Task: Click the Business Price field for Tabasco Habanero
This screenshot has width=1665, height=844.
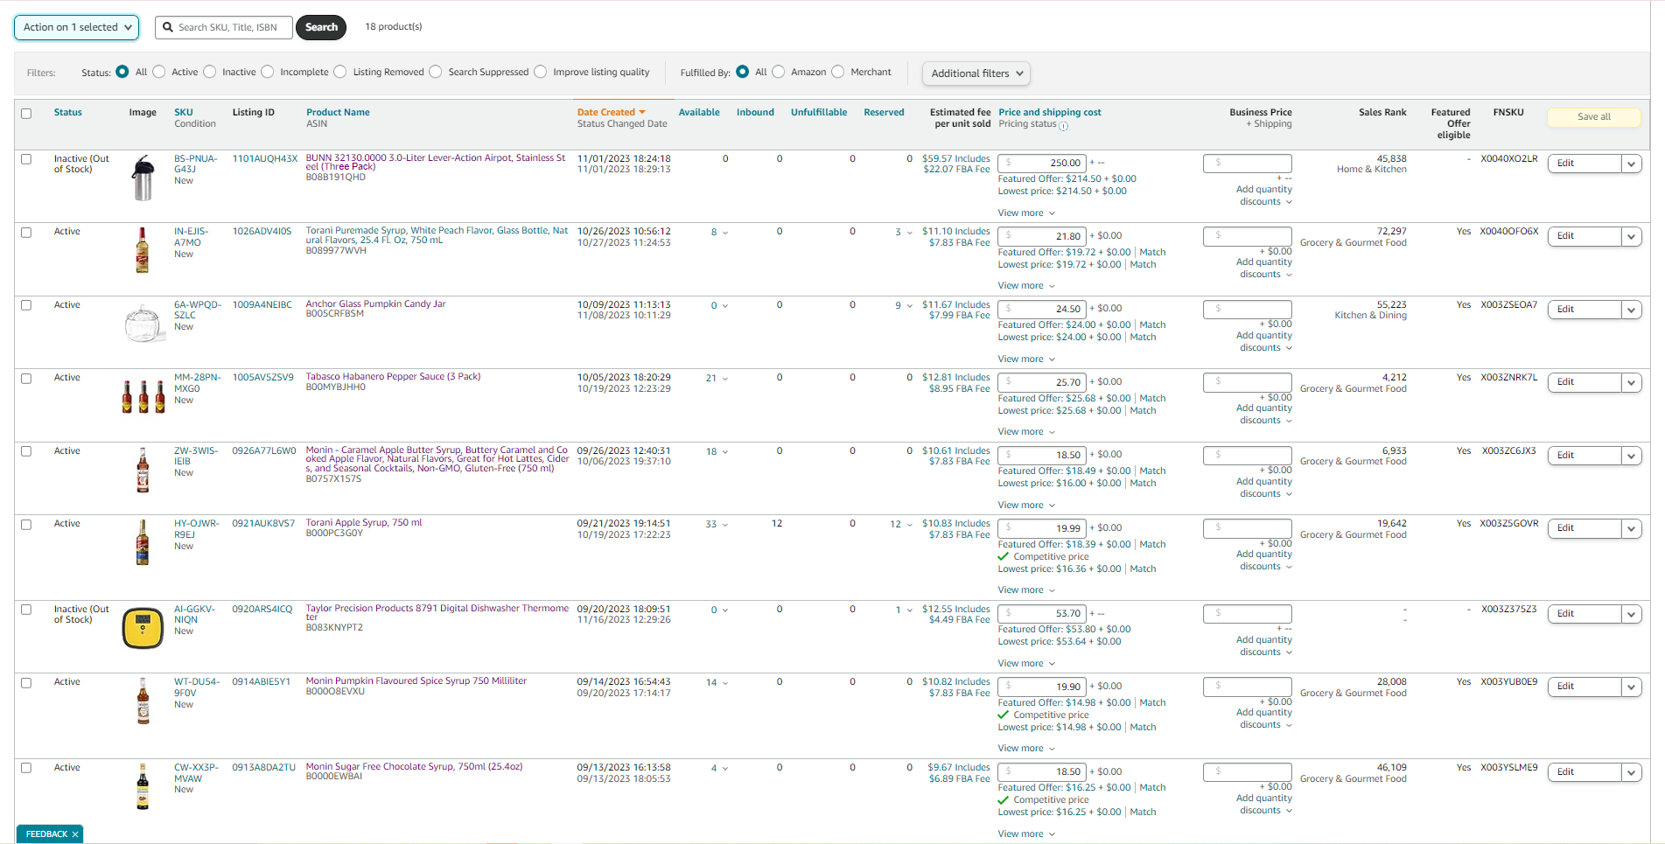Action: click(1248, 382)
